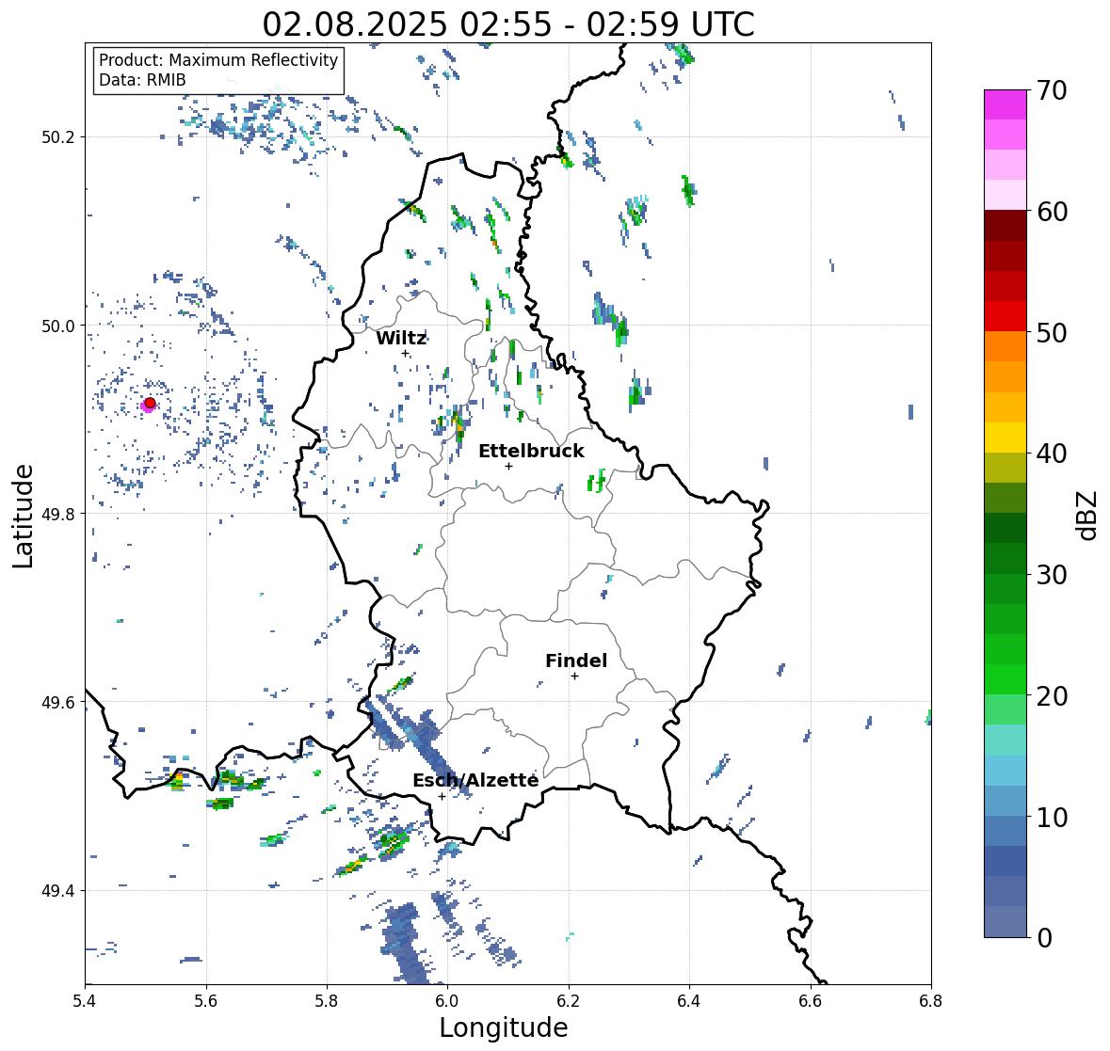The height and width of the screenshot is (1051, 1110).
Task: Click the 'Latitude' axis label
Action: coord(24,516)
